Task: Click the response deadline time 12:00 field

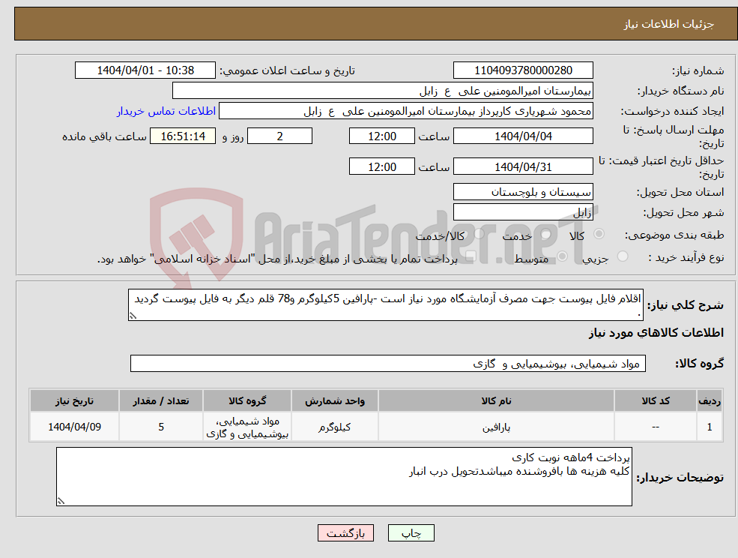Action: point(381,136)
